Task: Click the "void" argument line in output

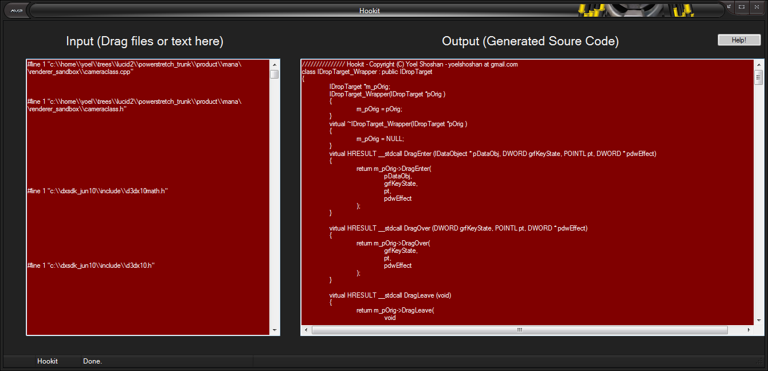Action: click(x=390, y=318)
